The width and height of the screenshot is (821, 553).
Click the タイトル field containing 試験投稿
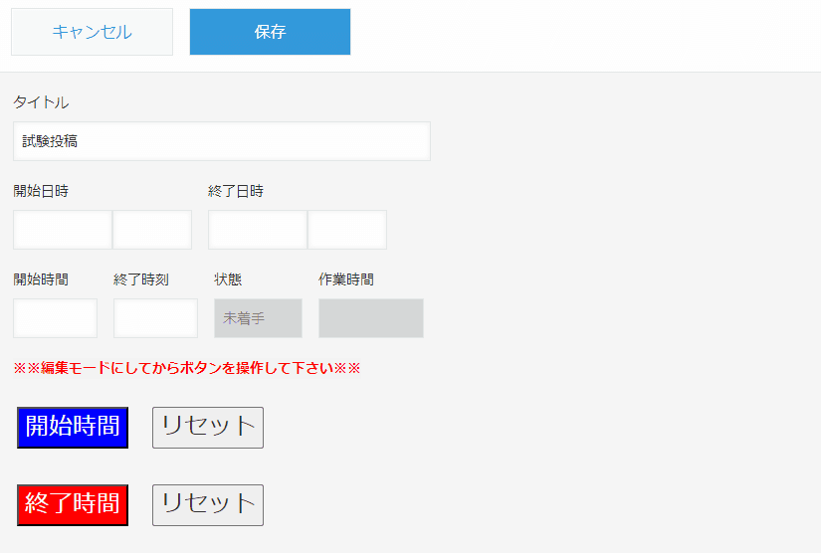pyautogui.click(x=222, y=141)
